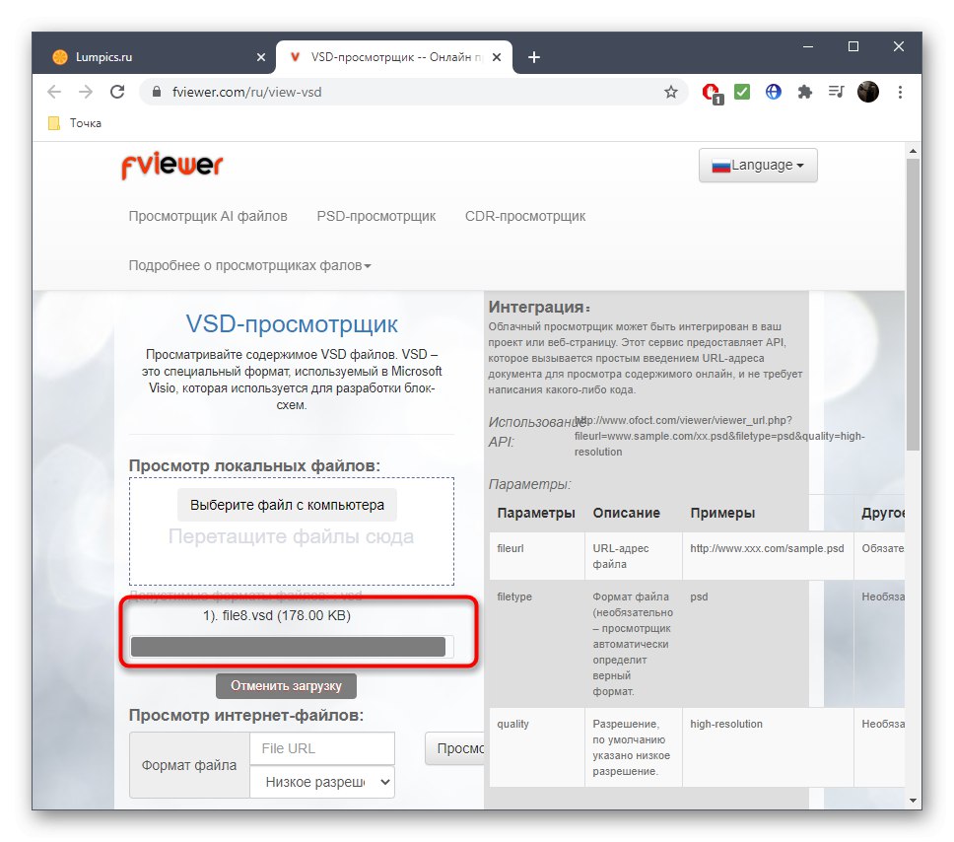Open the Низкое разрешение quality select
Image resolution: width=954 pixels, height=842 pixels.
(322, 782)
